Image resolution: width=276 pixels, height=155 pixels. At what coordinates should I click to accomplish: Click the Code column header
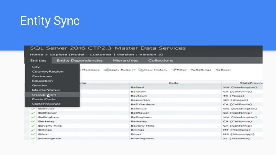[173, 83]
